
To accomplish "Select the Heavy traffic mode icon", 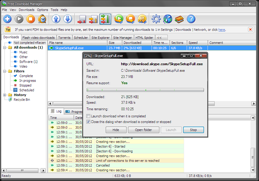I will tap(105, 19).
